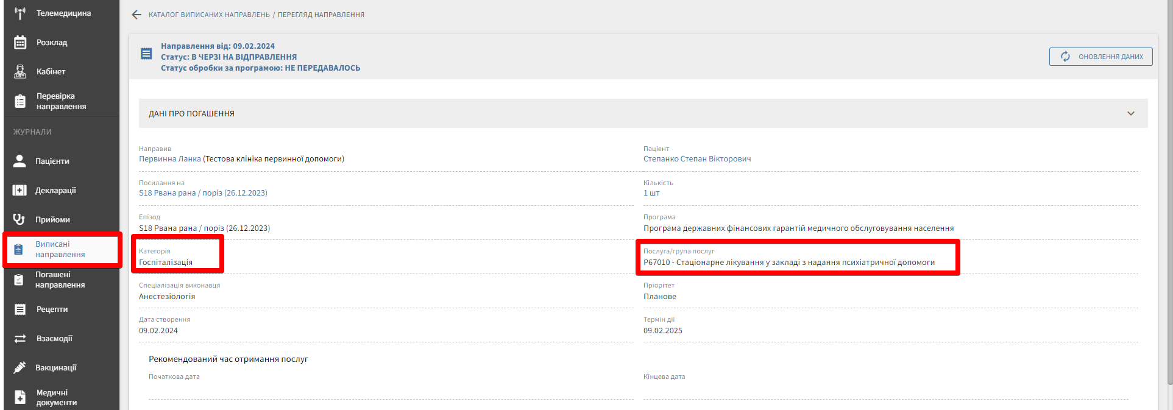The image size is (1173, 410).
Task: Open the Розклад calendar icon
Action: point(20,43)
